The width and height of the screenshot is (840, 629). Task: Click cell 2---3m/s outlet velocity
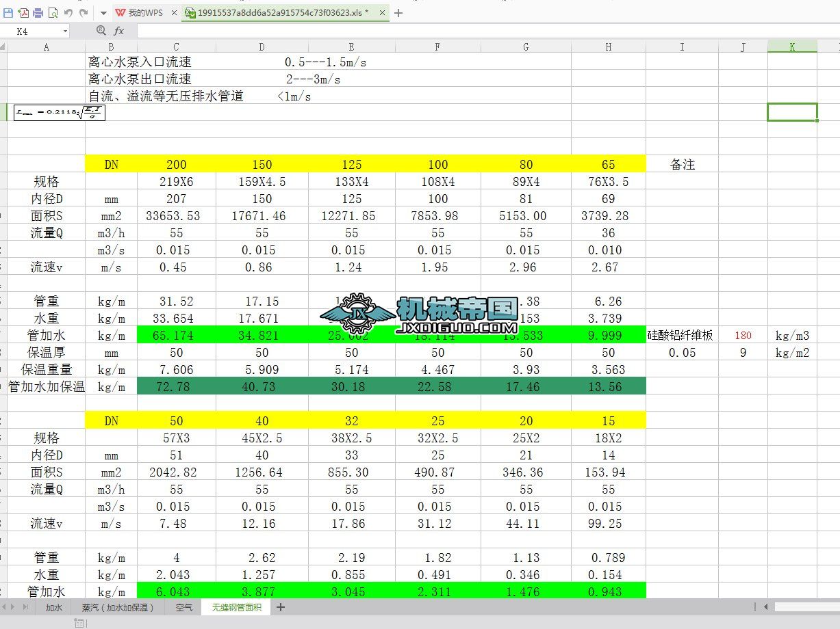point(313,79)
